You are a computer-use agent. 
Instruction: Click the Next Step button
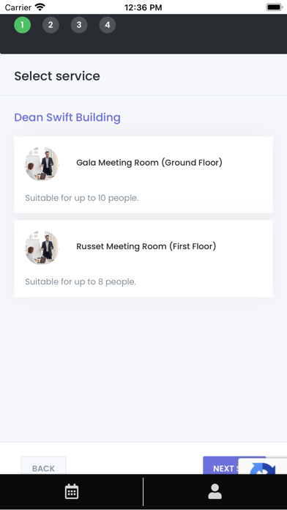[234, 465]
